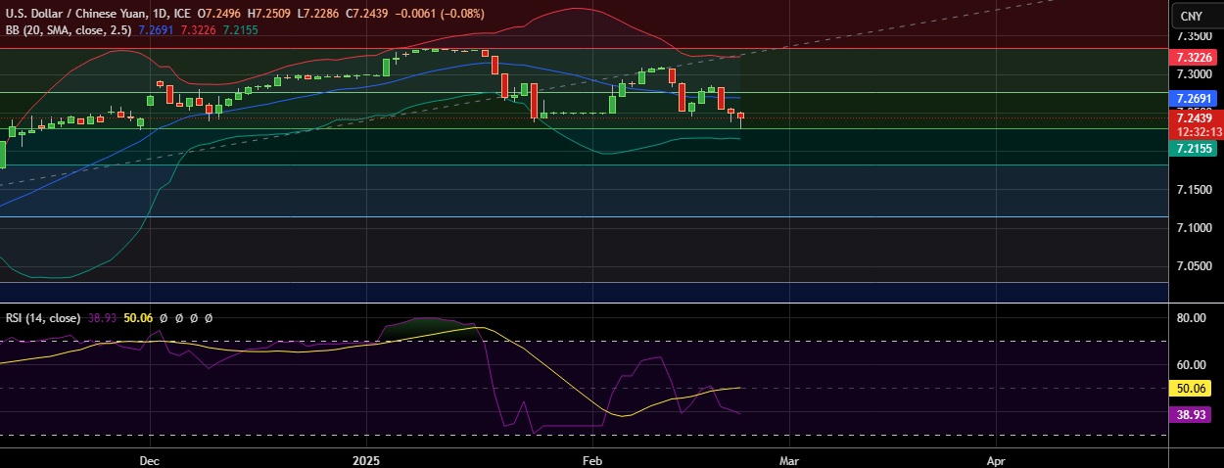1224x468 pixels.
Task: Click the purple RSI value 38.93 in legend
Action: (x=101, y=318)
